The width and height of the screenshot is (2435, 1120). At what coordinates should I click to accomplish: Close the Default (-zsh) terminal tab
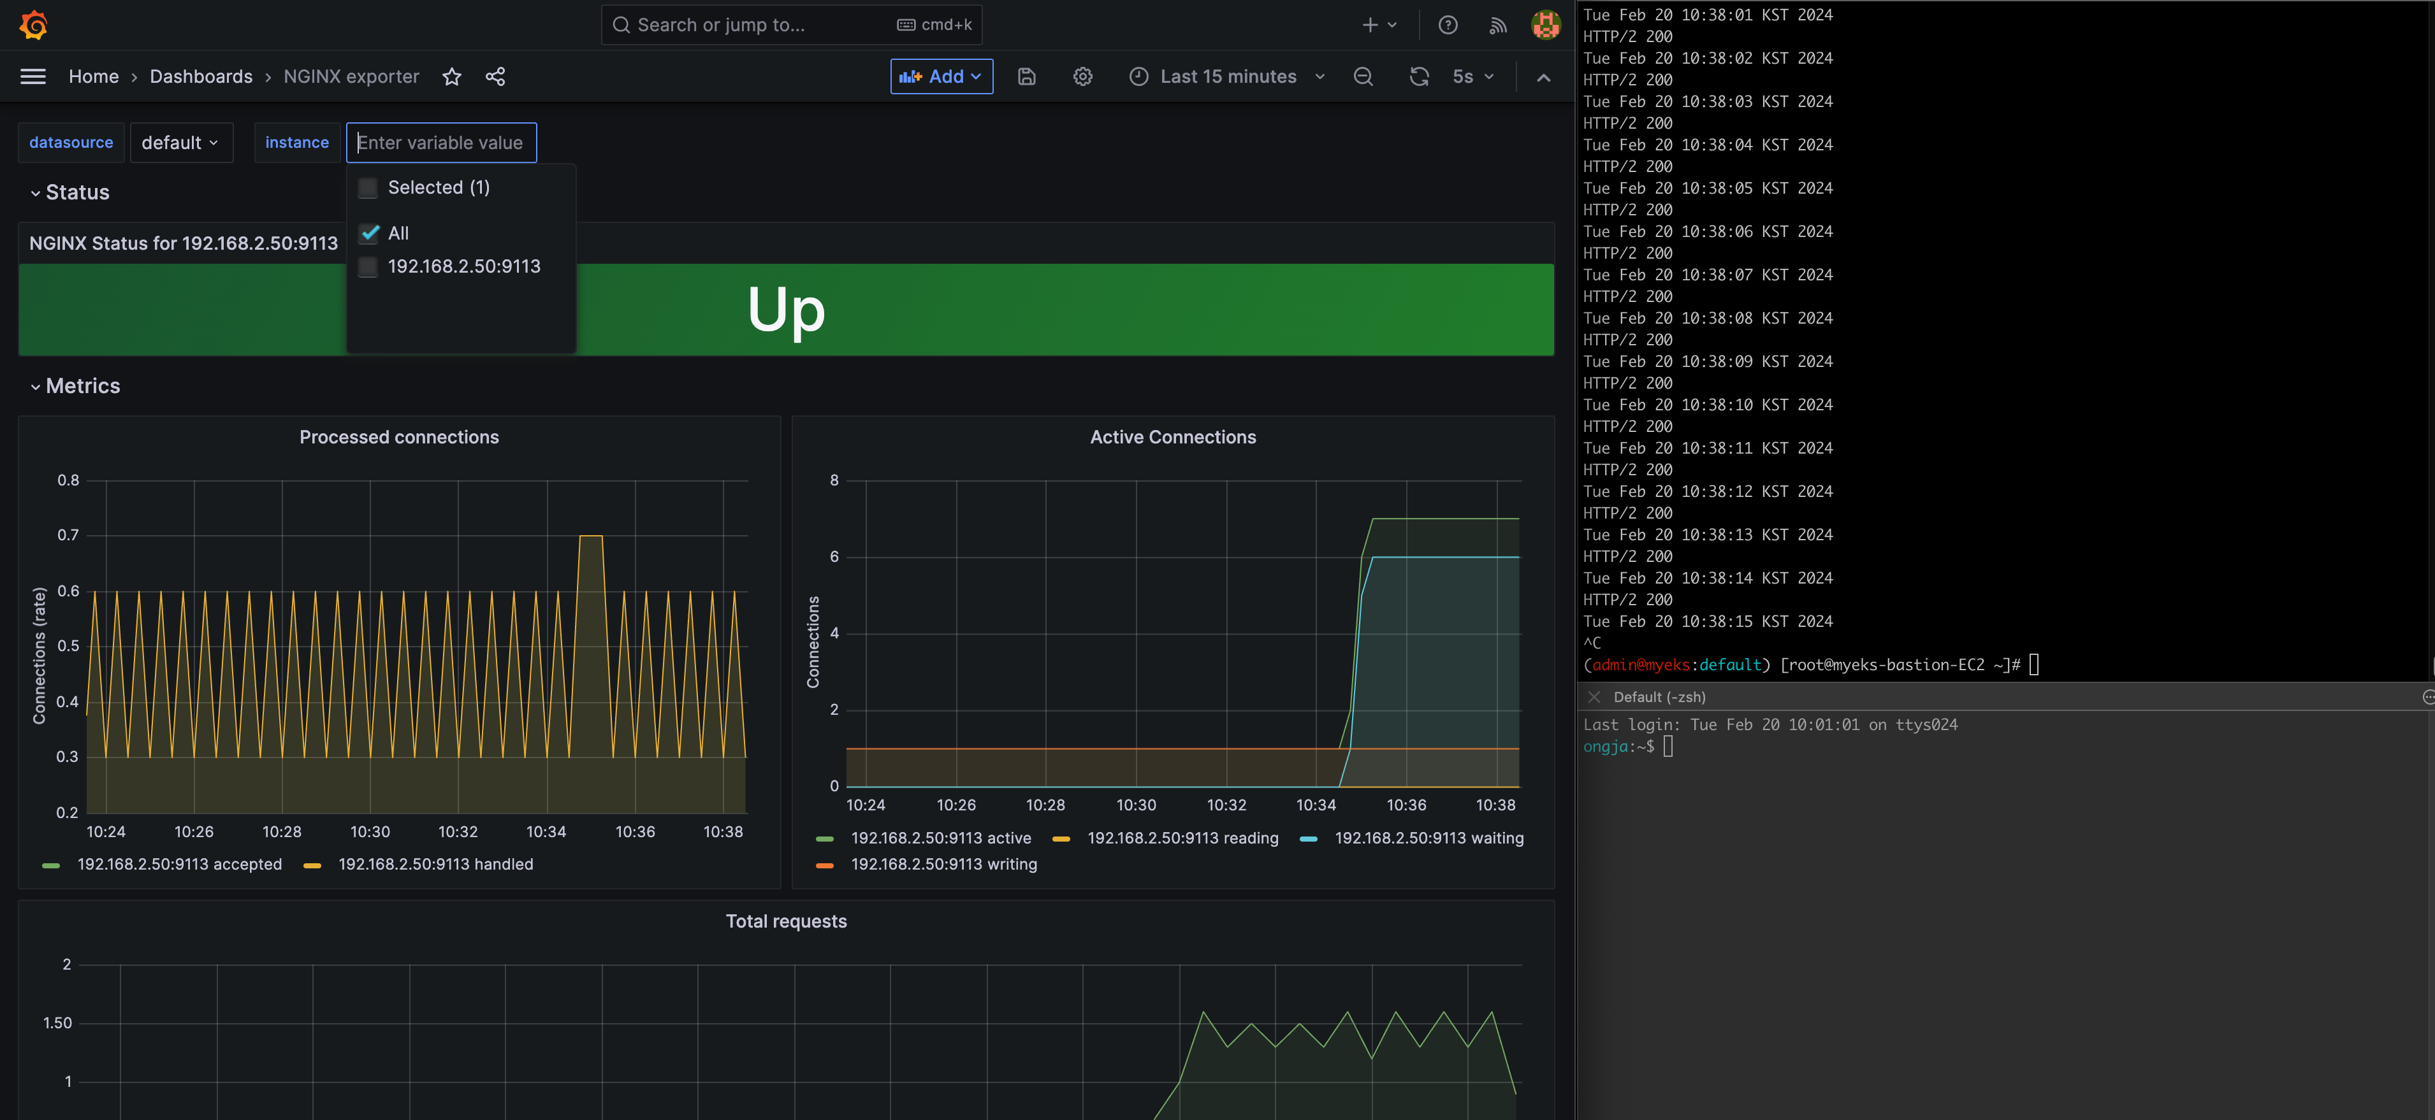(x=1595, y=696)
